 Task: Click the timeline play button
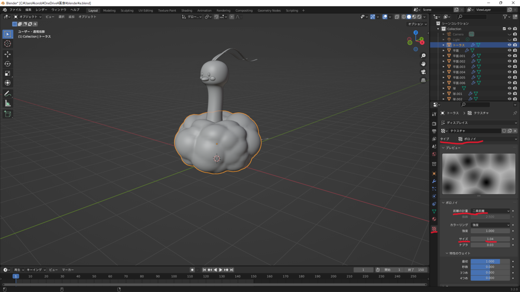tap(221, 270)
